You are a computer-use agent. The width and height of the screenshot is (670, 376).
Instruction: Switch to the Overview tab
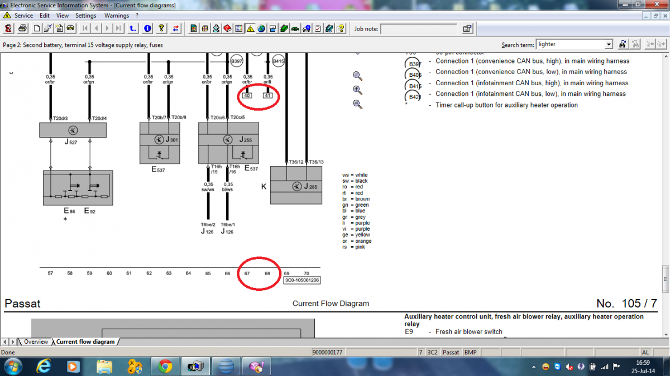pos(36,341)
